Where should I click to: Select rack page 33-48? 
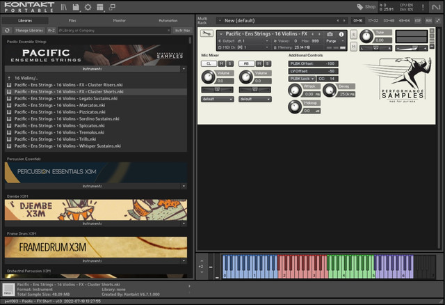point(389,20)
